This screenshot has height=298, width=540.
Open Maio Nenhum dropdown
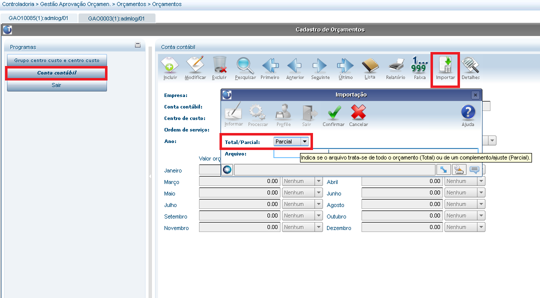[302, 192]
